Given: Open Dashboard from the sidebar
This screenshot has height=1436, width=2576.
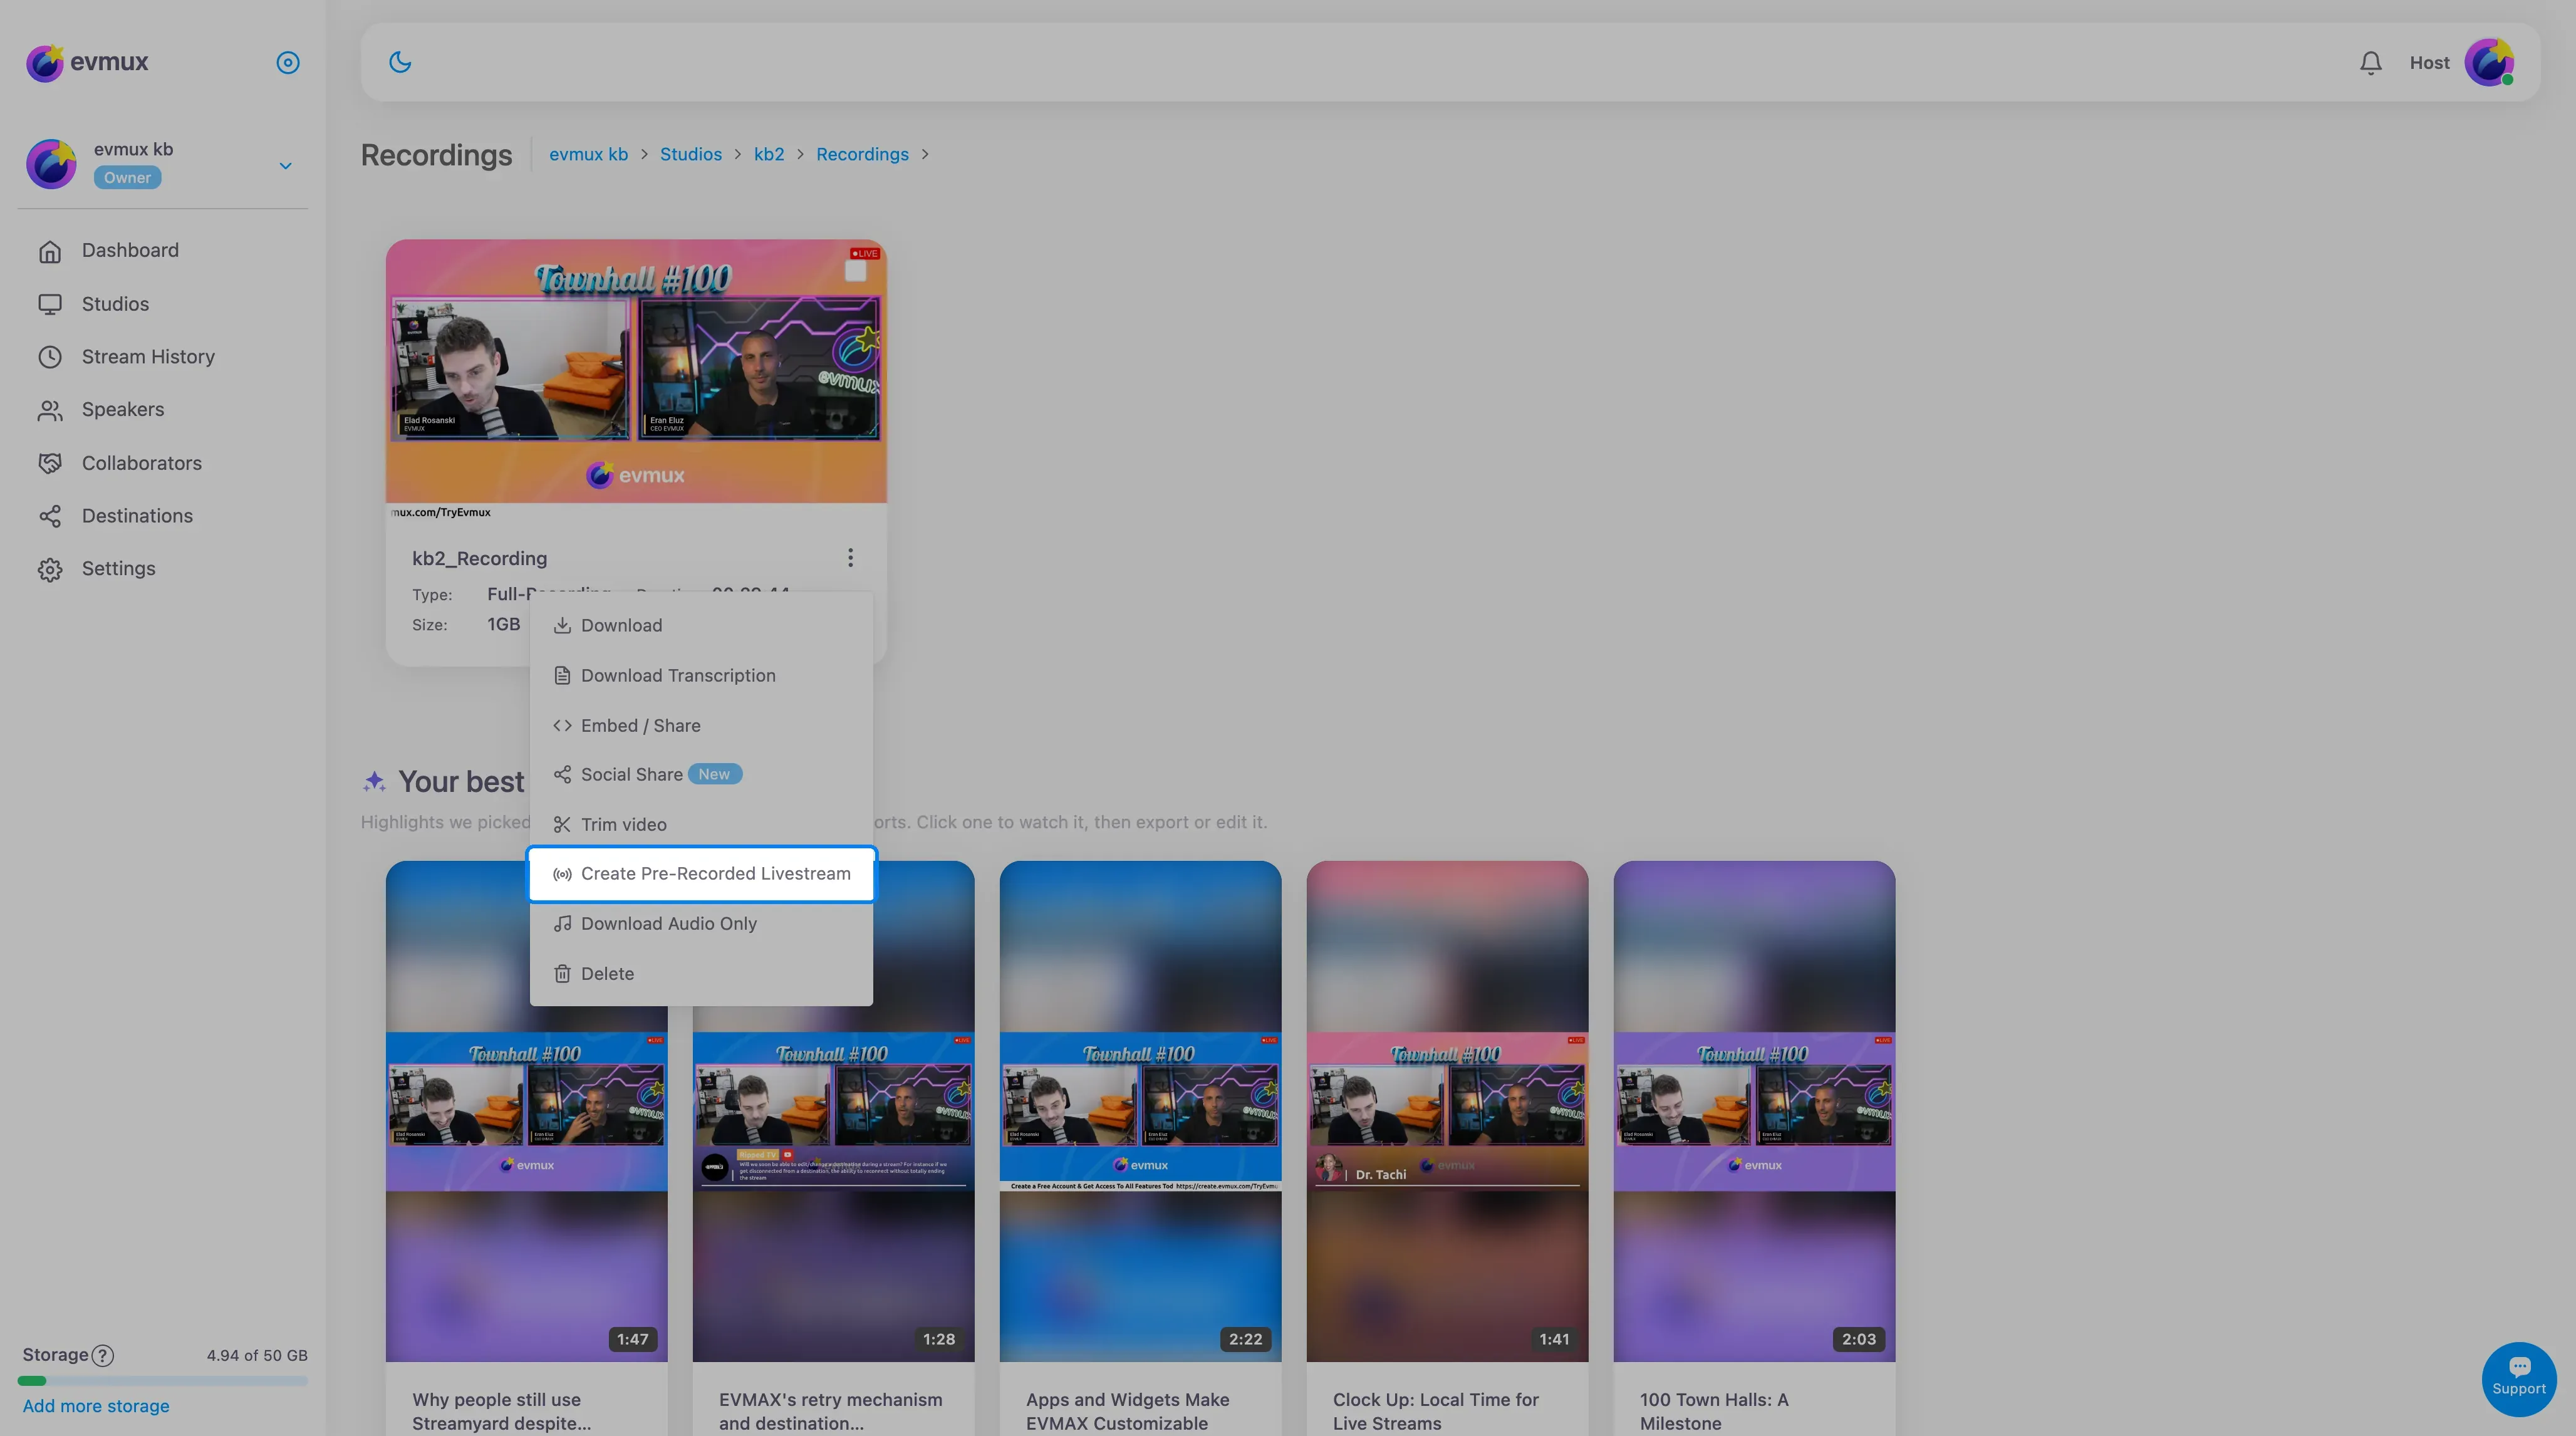Looking at the screenshot, I should pos(130,250).
